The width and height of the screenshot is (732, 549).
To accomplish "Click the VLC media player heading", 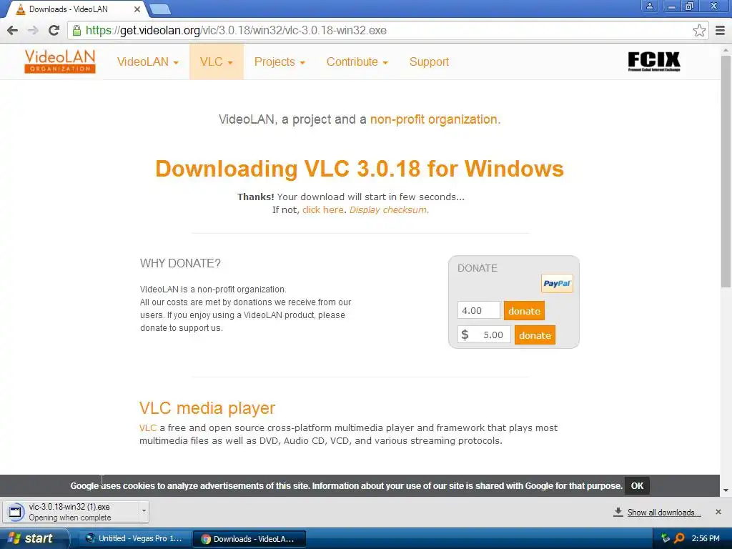I will tap(207, 408).
